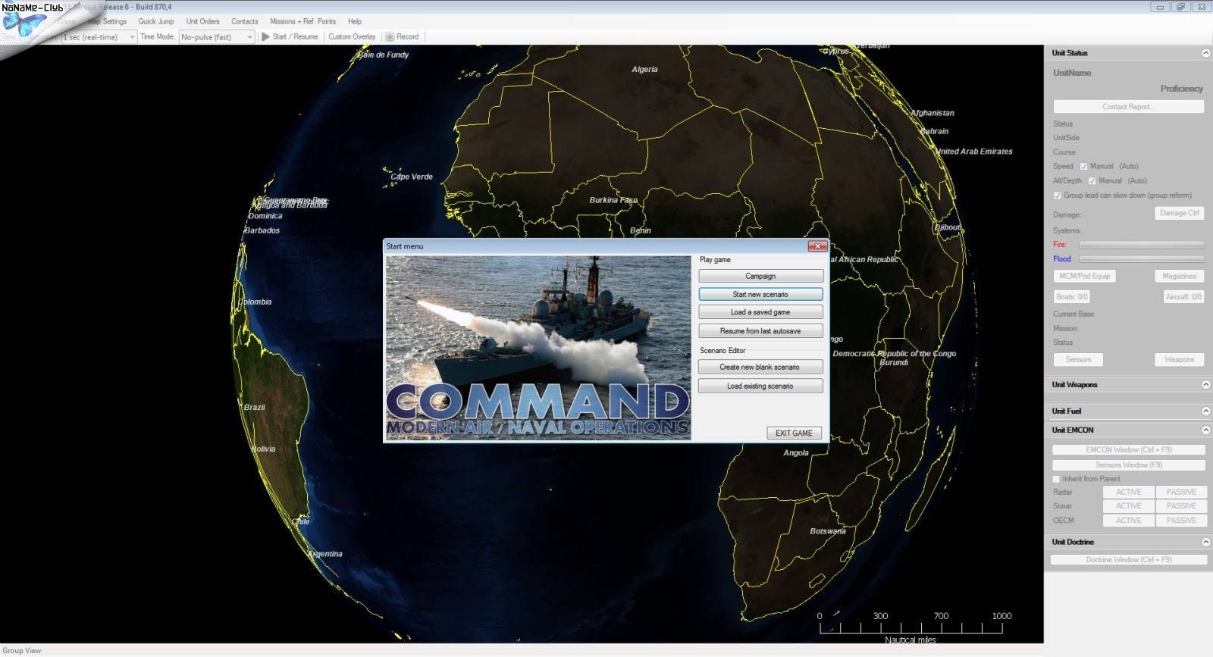Click the Magazines button

point(1179,277)
